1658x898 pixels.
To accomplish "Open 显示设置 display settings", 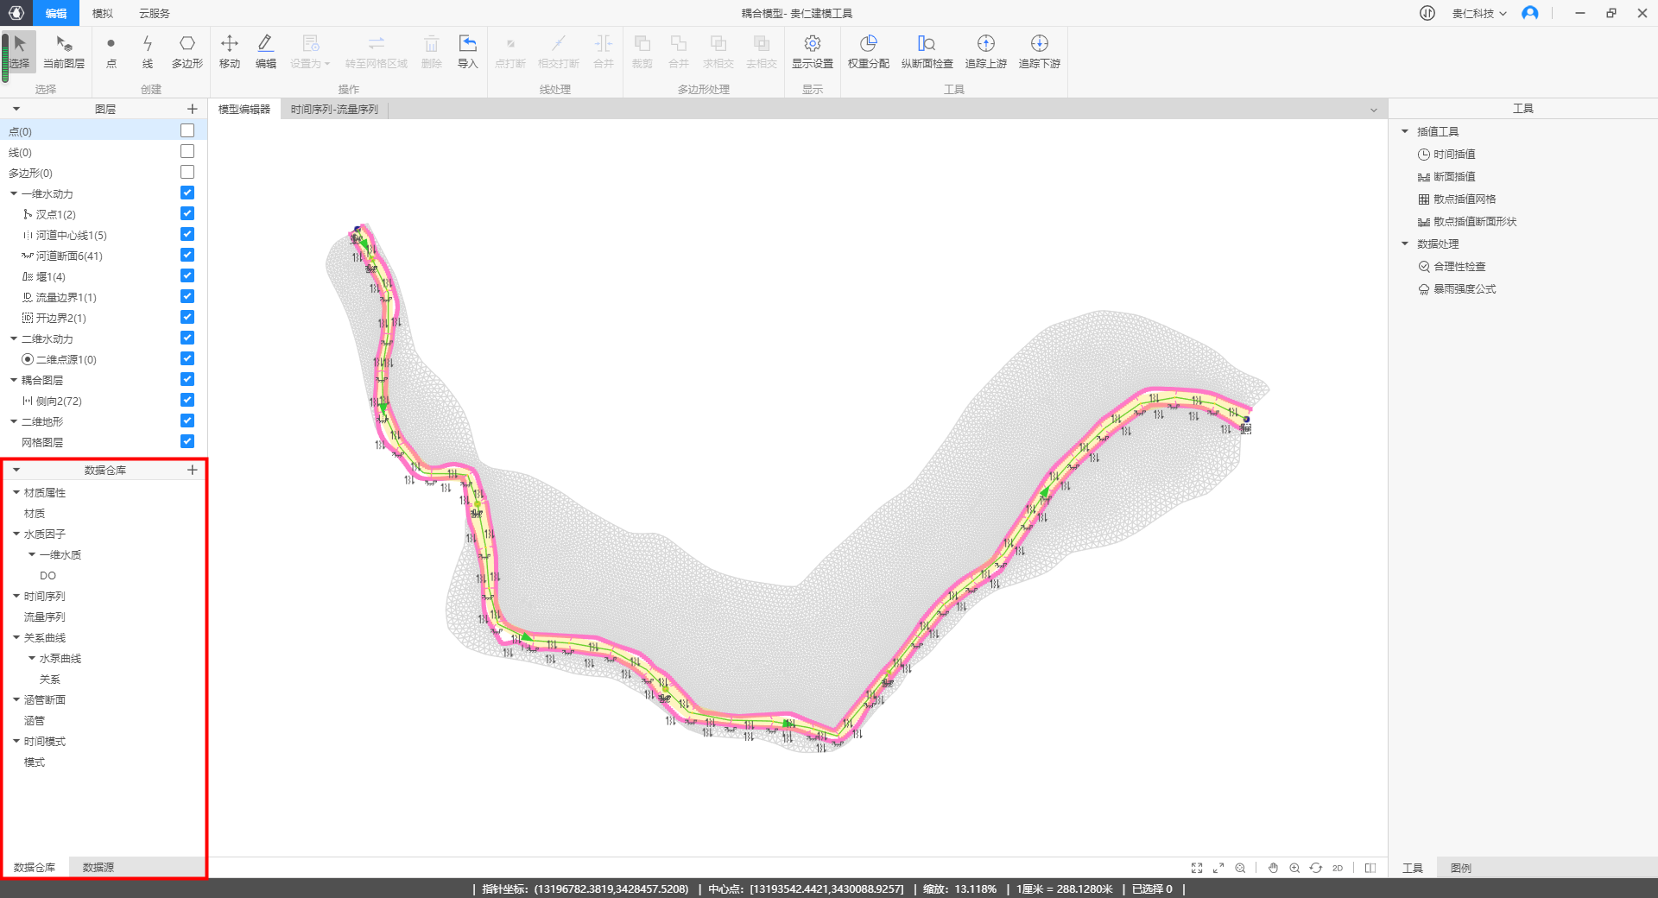I will pos(812,51).
